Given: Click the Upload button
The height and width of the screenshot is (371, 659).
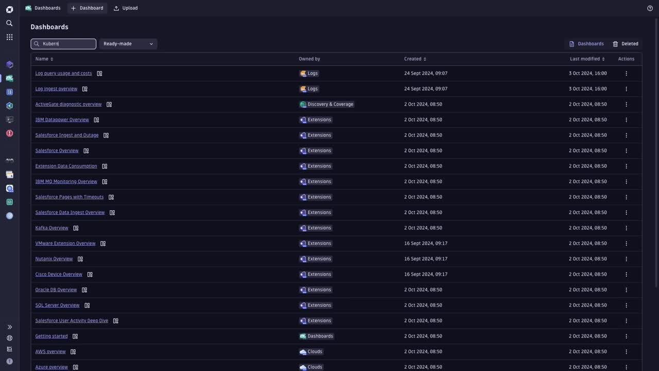Looking at the screenshot, I should coord(126,8).
